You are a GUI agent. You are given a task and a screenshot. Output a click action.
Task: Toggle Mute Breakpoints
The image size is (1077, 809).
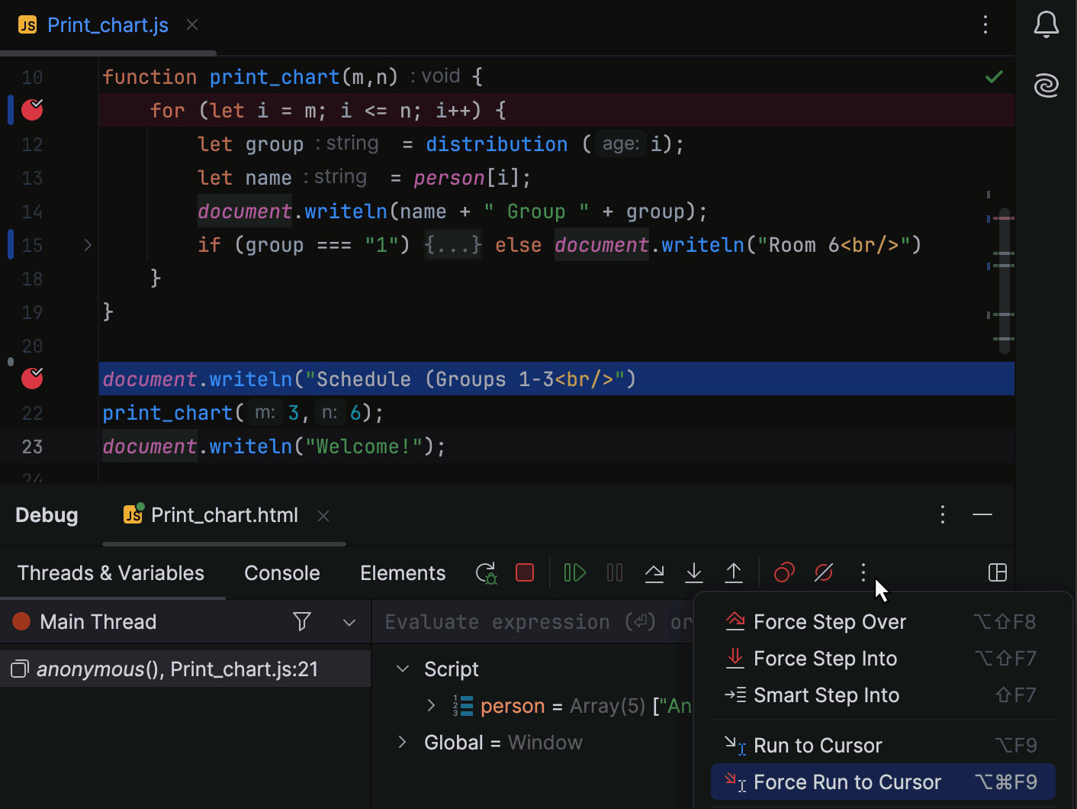[x=824, y=573]
